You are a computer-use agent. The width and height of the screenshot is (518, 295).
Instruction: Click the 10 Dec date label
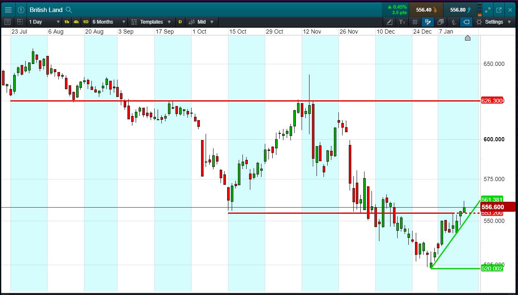pyautogui.click(x=386, y=31)
